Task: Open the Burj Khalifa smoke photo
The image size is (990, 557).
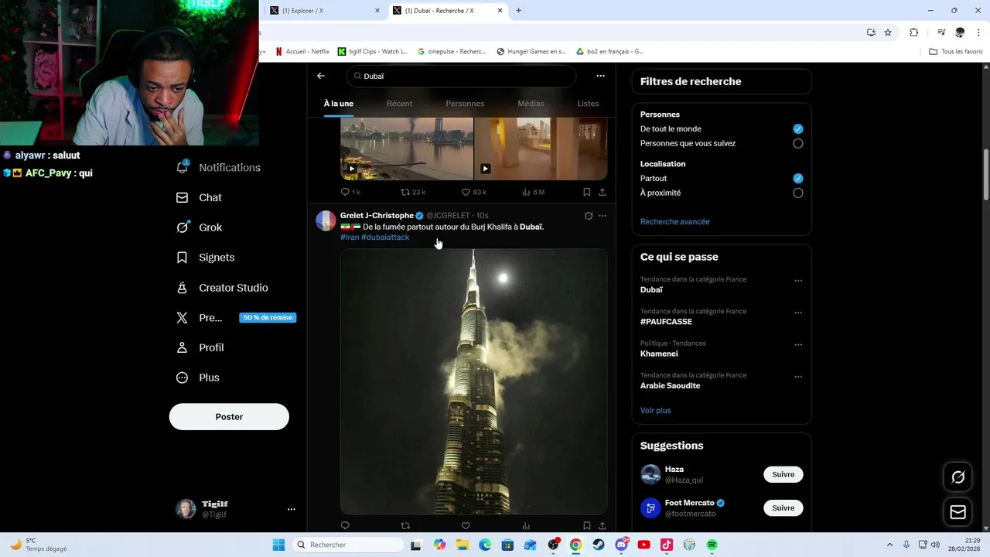Action: click(x=474, y=381)
